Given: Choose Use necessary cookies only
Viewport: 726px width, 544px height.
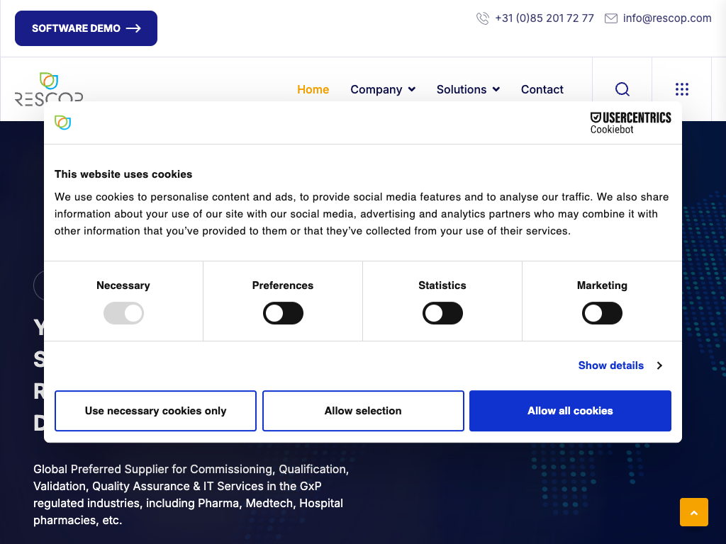Looking at the screenshot, I should (155, 411).
